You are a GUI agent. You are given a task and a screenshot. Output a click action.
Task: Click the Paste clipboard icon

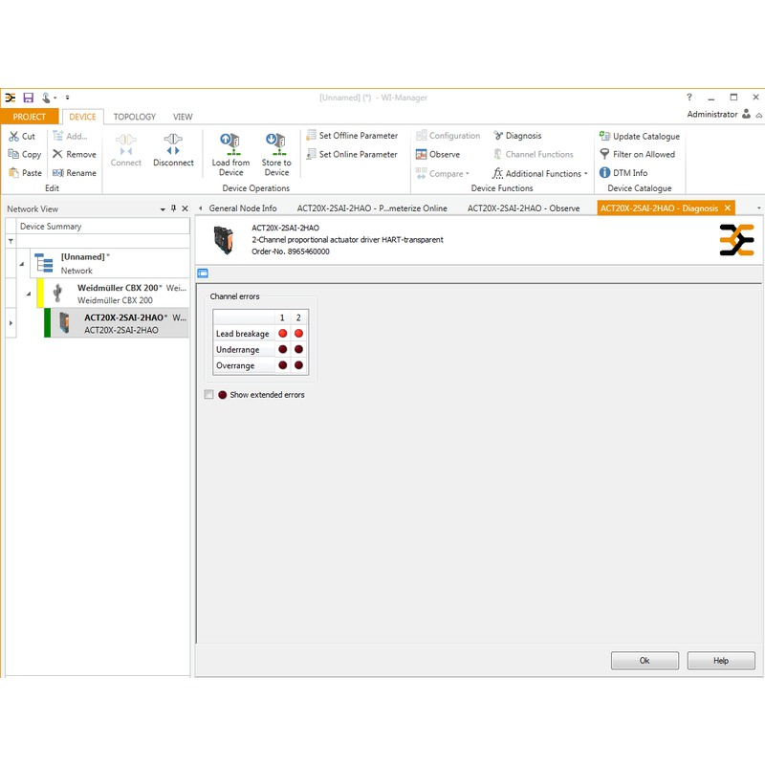(x=13, y=173)
